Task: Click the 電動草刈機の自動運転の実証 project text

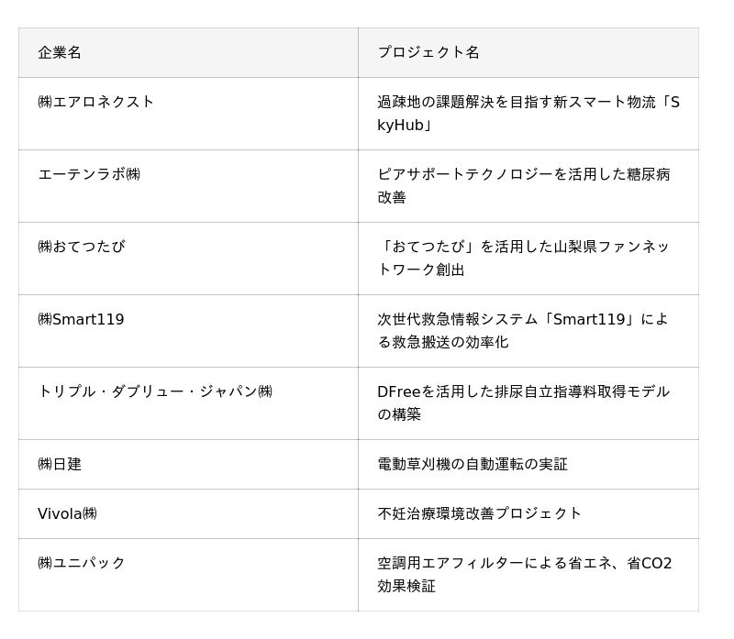Action: tap(473, 464)
